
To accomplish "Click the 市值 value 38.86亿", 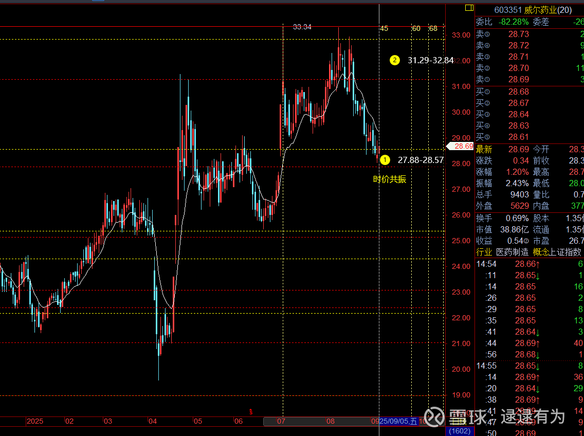I will [x=515, y=229].
